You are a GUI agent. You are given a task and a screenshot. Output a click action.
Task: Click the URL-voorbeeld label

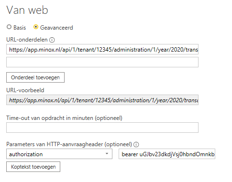point(25,90)
